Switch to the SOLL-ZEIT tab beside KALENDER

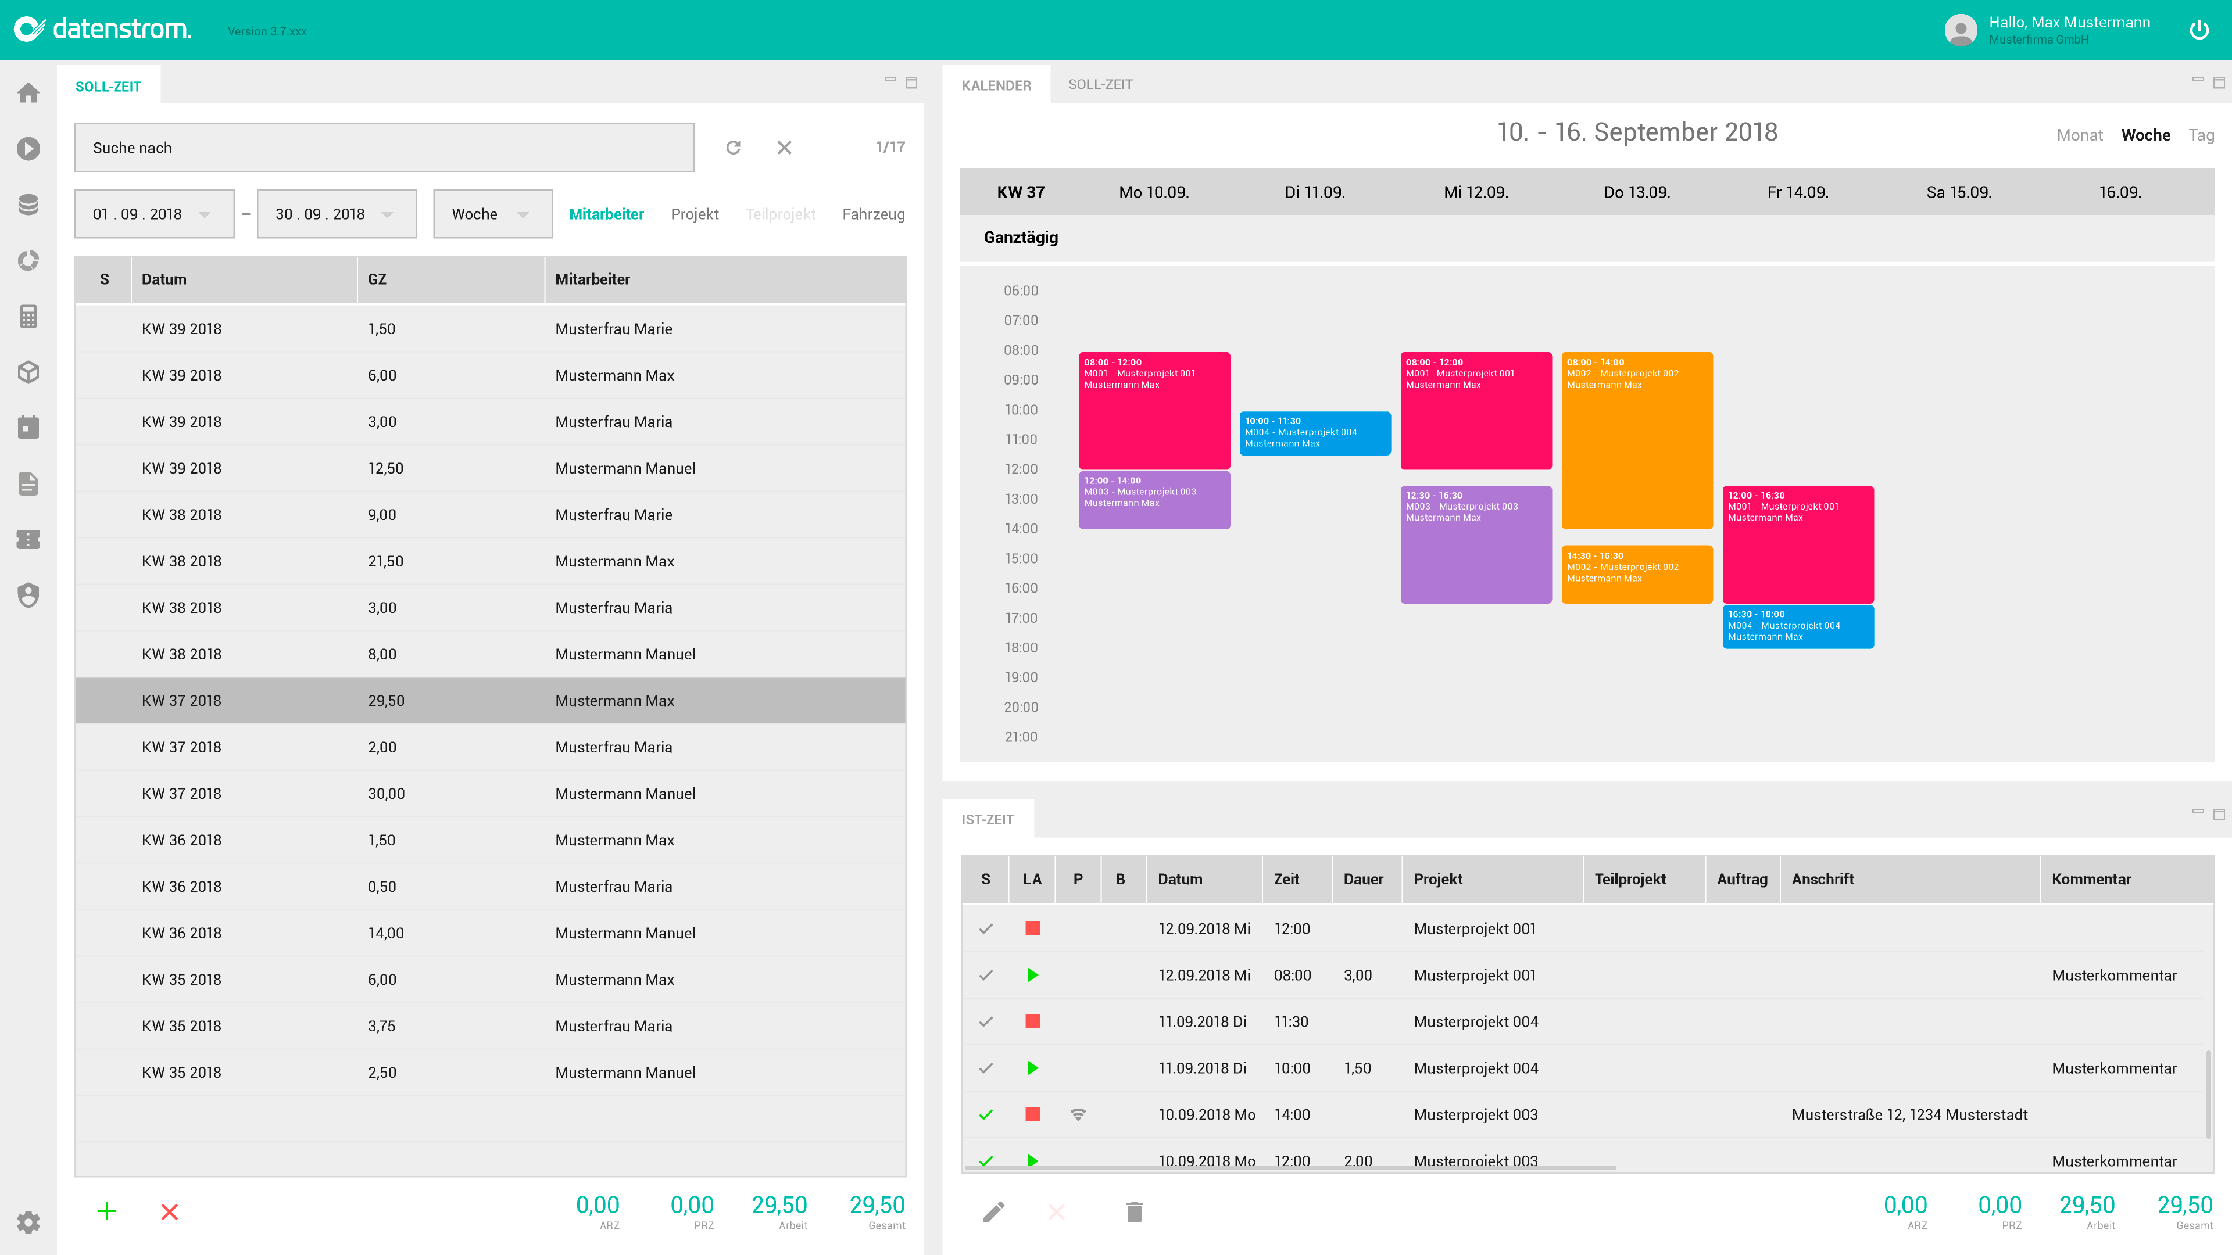pyautogui.click(x=1100, y=84)
